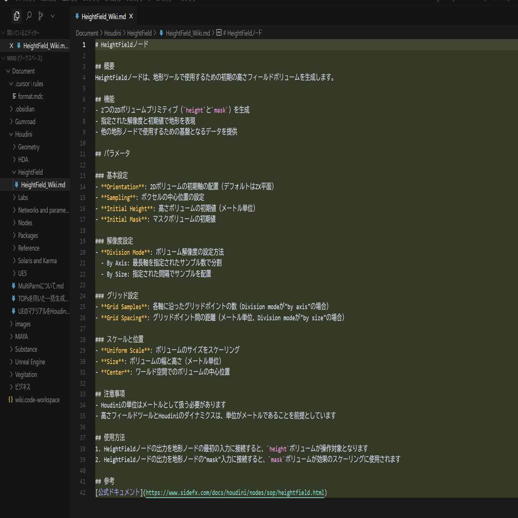Open the MultiParm markdown file
The width and height of the screenshot is (518, 518).
coord(41,286)
